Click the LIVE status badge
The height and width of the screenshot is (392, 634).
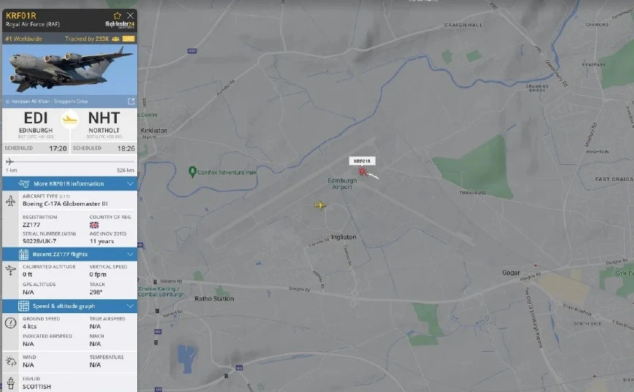click(128, 39)
